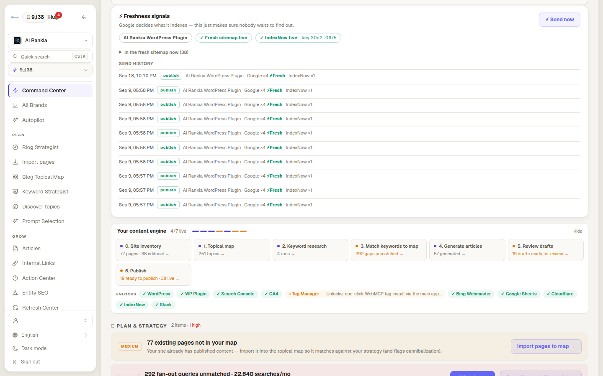This screenshot has height=376, width=603.
Task: Click the Sep 18, 10:10 PM history row
Action: [350, 76]
